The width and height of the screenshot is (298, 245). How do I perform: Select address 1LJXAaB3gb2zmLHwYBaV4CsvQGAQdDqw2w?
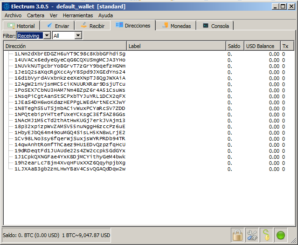point(70,170)
